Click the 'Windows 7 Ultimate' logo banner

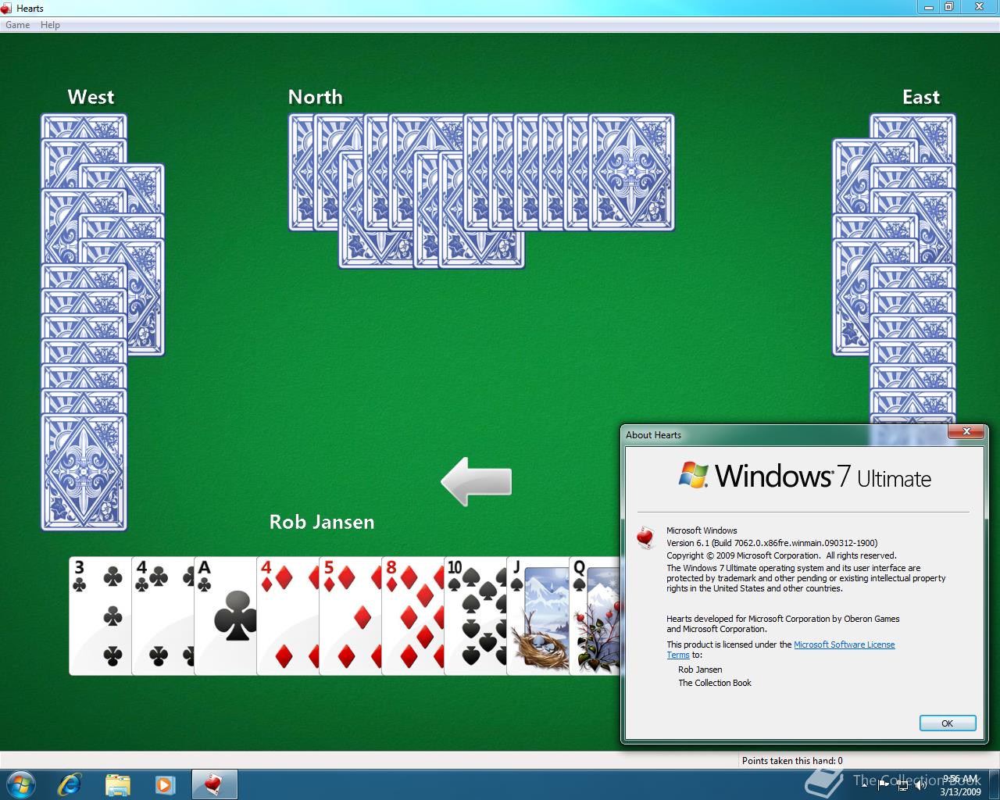(805, 476)
